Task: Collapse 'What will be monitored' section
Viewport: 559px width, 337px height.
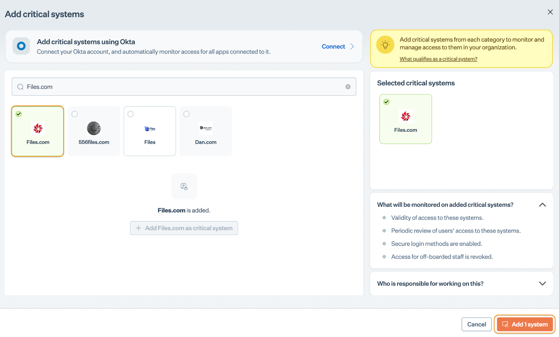Action: pos(542,205)
